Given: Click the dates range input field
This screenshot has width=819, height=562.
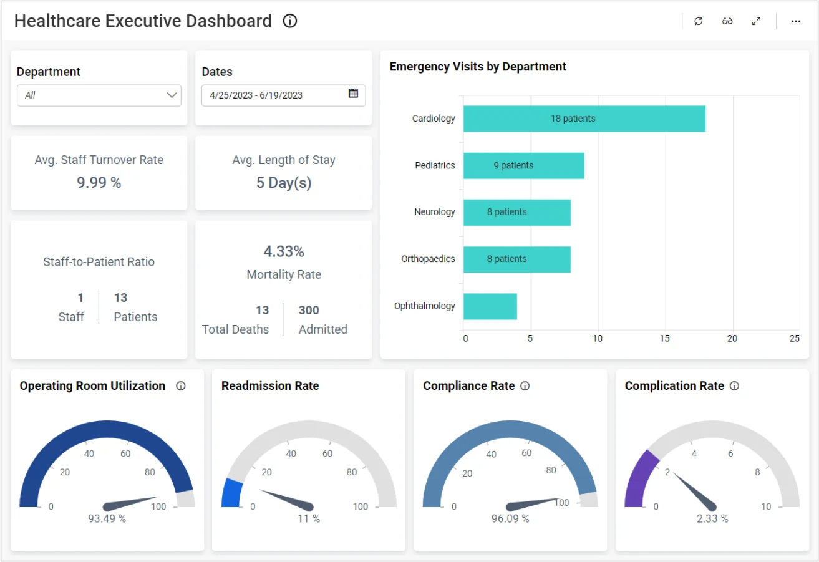Looking at the screenshot, I should coord(274,95).
